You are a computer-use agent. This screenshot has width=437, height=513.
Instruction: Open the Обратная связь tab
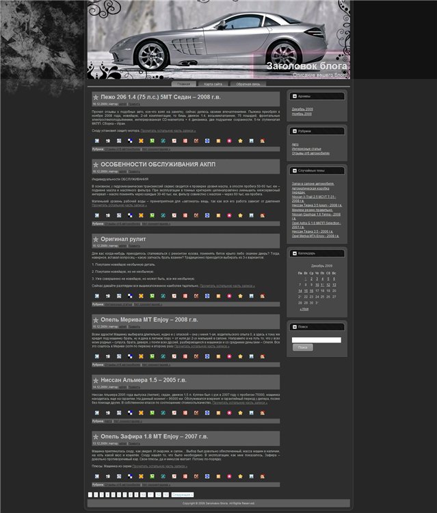coord(248,83)
